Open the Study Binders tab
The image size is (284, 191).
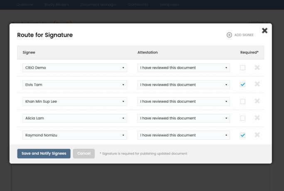click(x=56, y=5)
